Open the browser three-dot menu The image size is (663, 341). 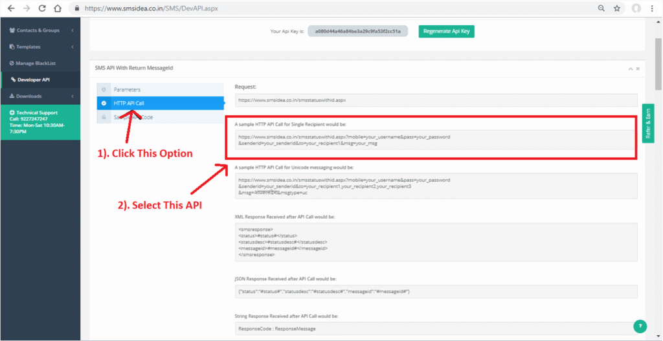click(x=653, y=8)
